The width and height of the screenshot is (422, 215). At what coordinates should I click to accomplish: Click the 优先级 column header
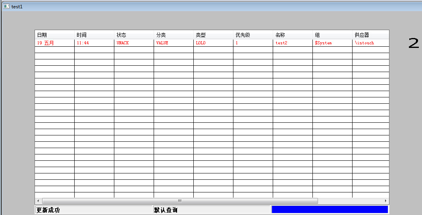(x=253, y=35)
